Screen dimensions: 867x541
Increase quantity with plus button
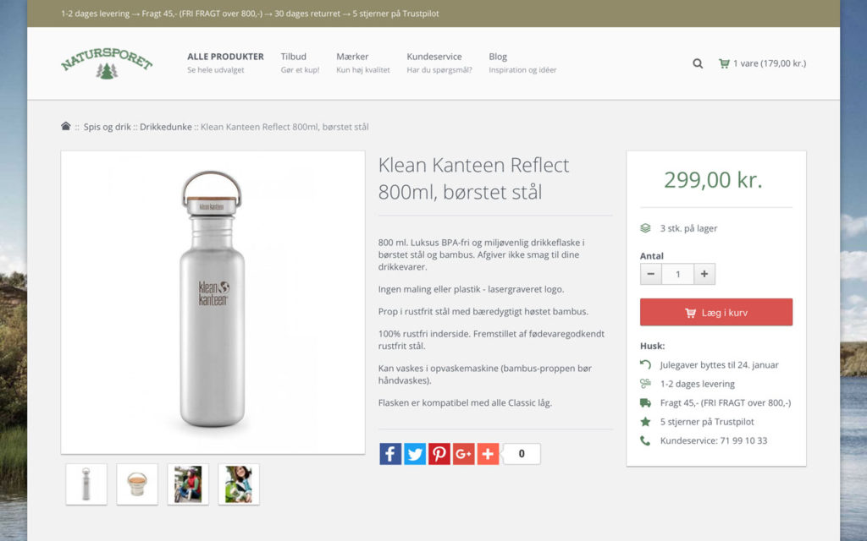tap(704, 274)
